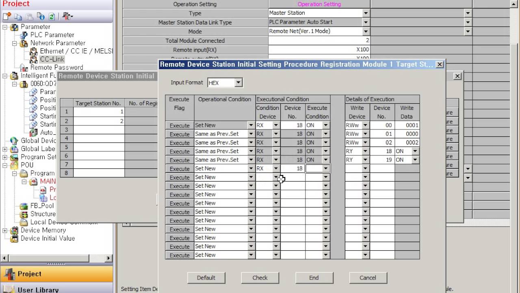
Task: Click Write Data cell containing 0002
Action: tap(407, 143)
